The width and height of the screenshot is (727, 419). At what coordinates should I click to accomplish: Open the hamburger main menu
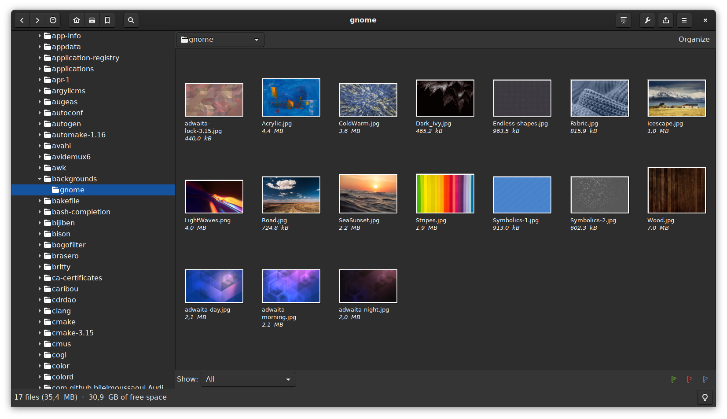coord(684,20)
